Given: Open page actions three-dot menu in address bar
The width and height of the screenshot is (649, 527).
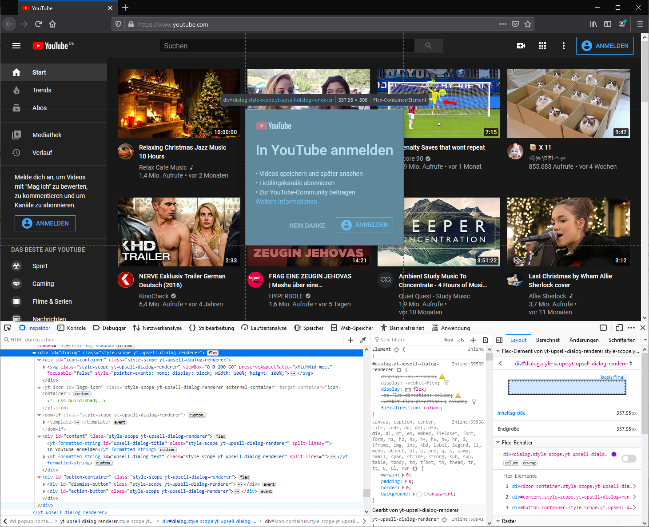Looking at the screenshot, I should tap(503, 24).
